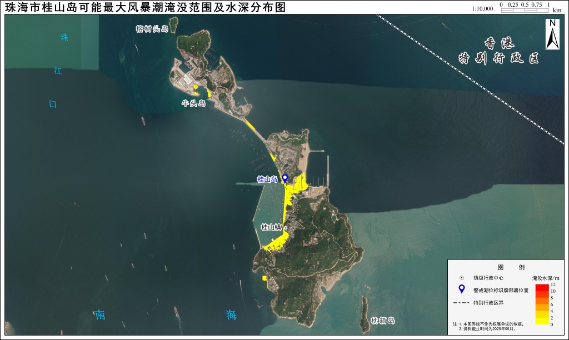Image resolution: width=569 pixels, height=340 pixels.
Task: Click the legend text 镇级行政中心
Action: 488,278
